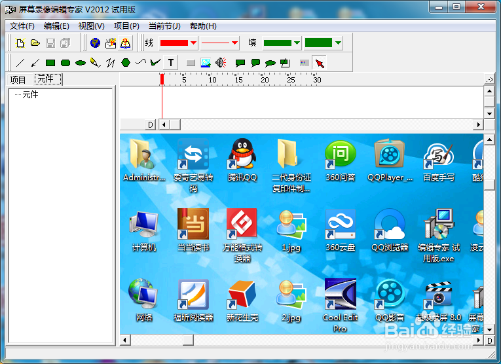Viewport: 501px width, 364px height.
Task: Insert audio with the Speaker sound tool
Action: pos(221,63)
